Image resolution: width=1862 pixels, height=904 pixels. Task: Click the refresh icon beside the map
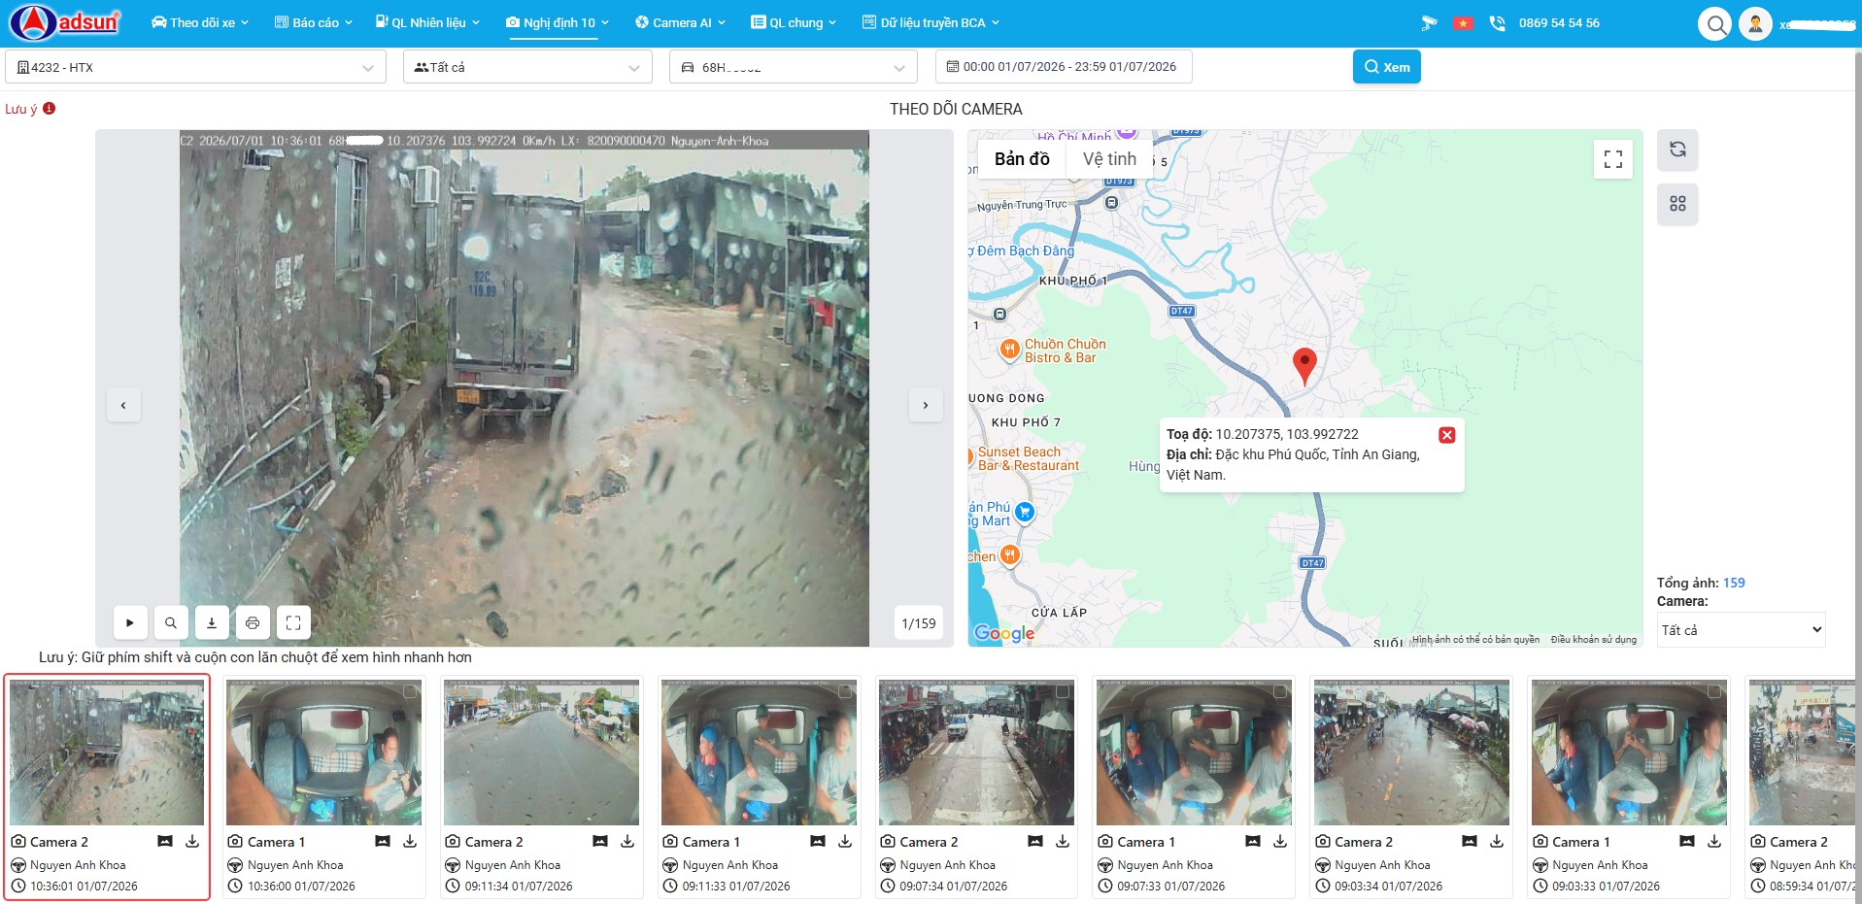(1677, 150)
